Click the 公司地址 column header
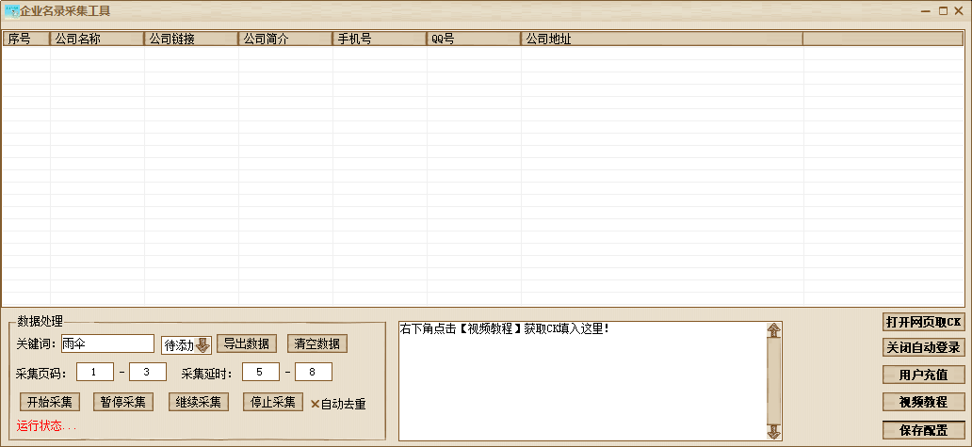This screenshot has width=972, height=447. (x=662, y=39)
